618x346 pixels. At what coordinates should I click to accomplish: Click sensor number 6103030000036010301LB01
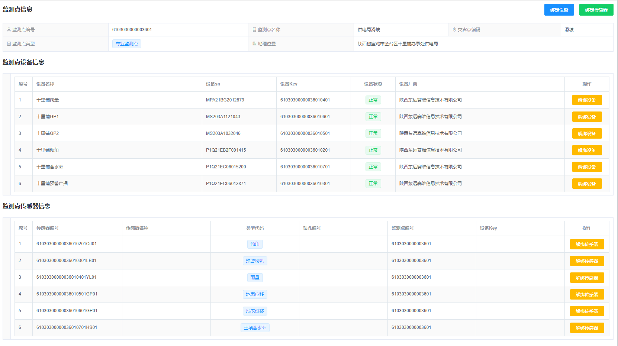click(67, 261)
